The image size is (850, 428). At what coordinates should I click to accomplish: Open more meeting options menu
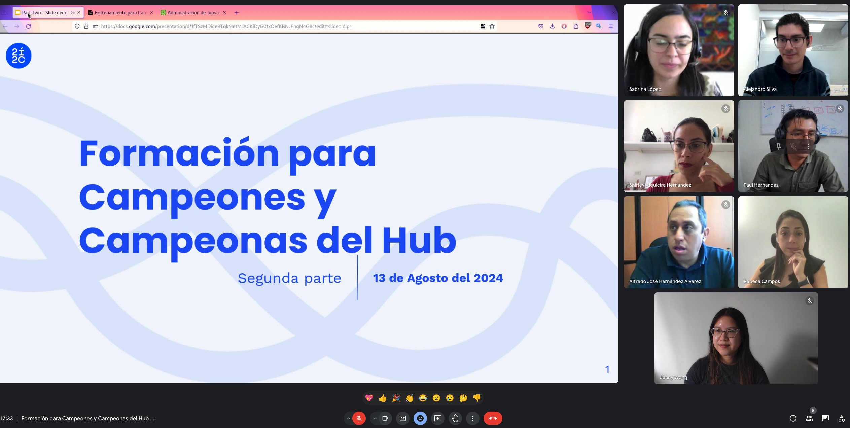tap(473, 418)
